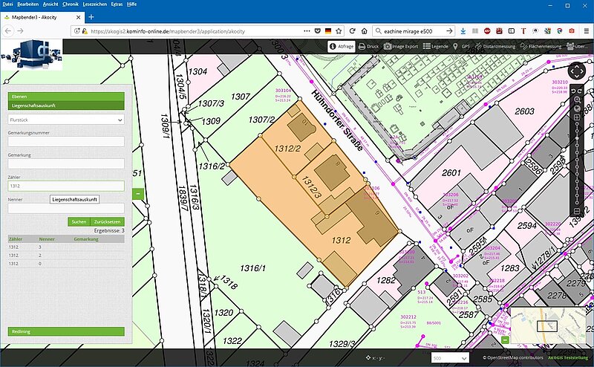Viewport: 594px width, 367px height.
Task: Click the pan compass navigation control
Action: (x=576, y=72)
